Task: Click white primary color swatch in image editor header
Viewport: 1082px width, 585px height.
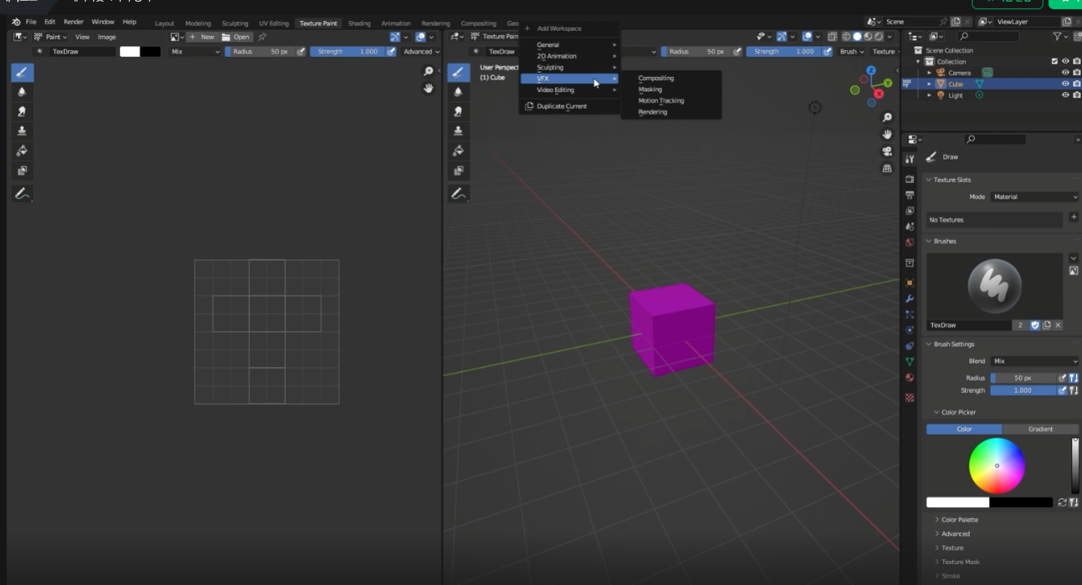Action: click(130, 52)
